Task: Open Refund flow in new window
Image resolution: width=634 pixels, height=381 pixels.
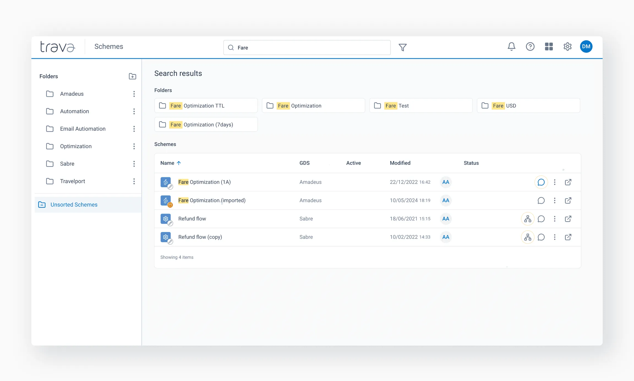Action: (x=568, y=219)
